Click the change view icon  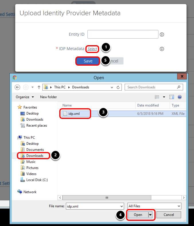(x=157, y=97)
